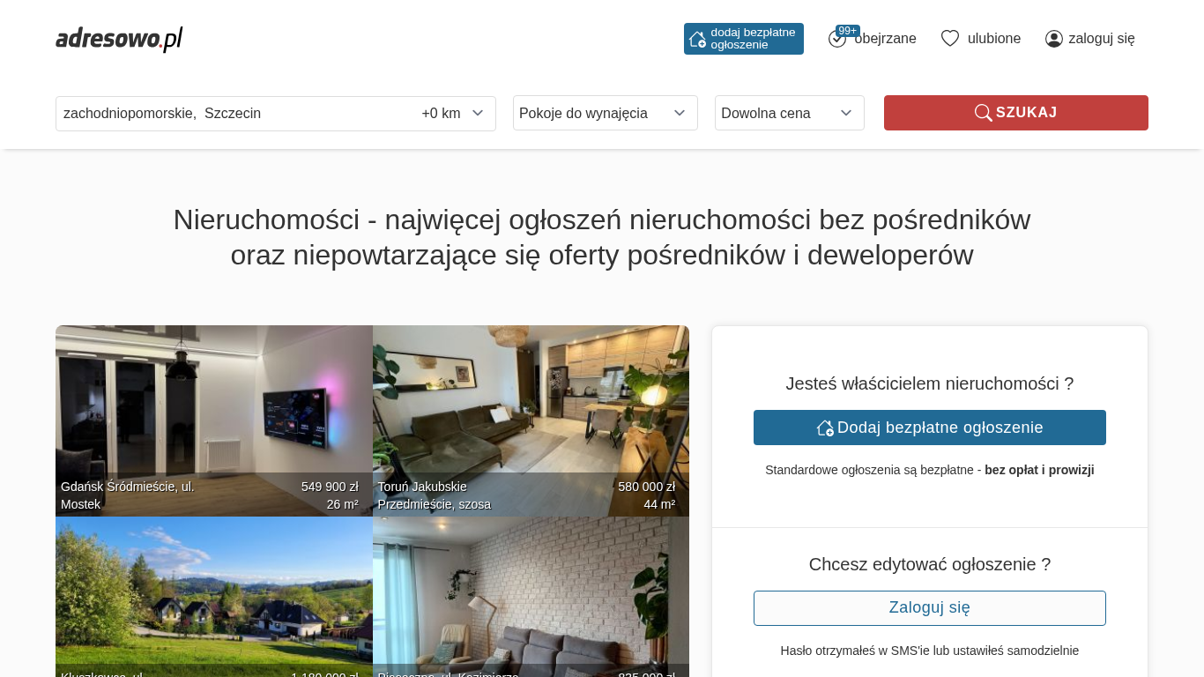
Task: Open the Dowolna cena price dropdown
Action: (790, 113)
